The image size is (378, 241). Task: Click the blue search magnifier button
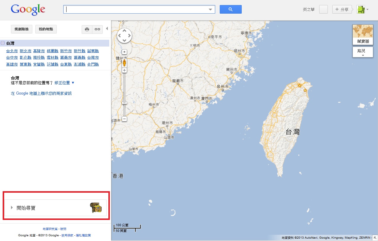pos(230,9)
